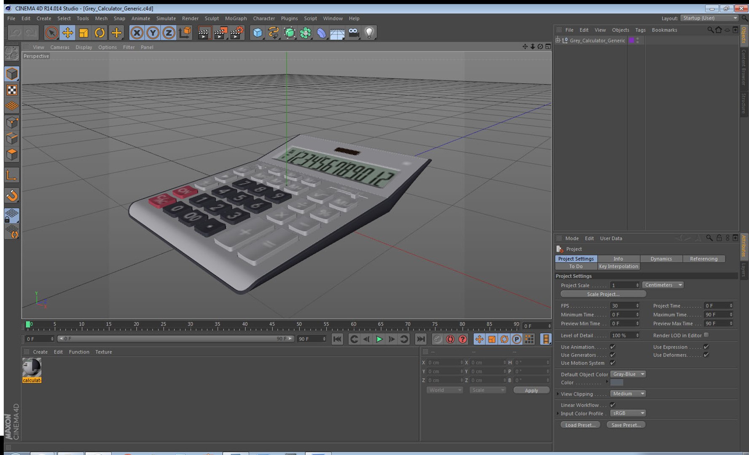Click the FPS value field

coord(625,306)
